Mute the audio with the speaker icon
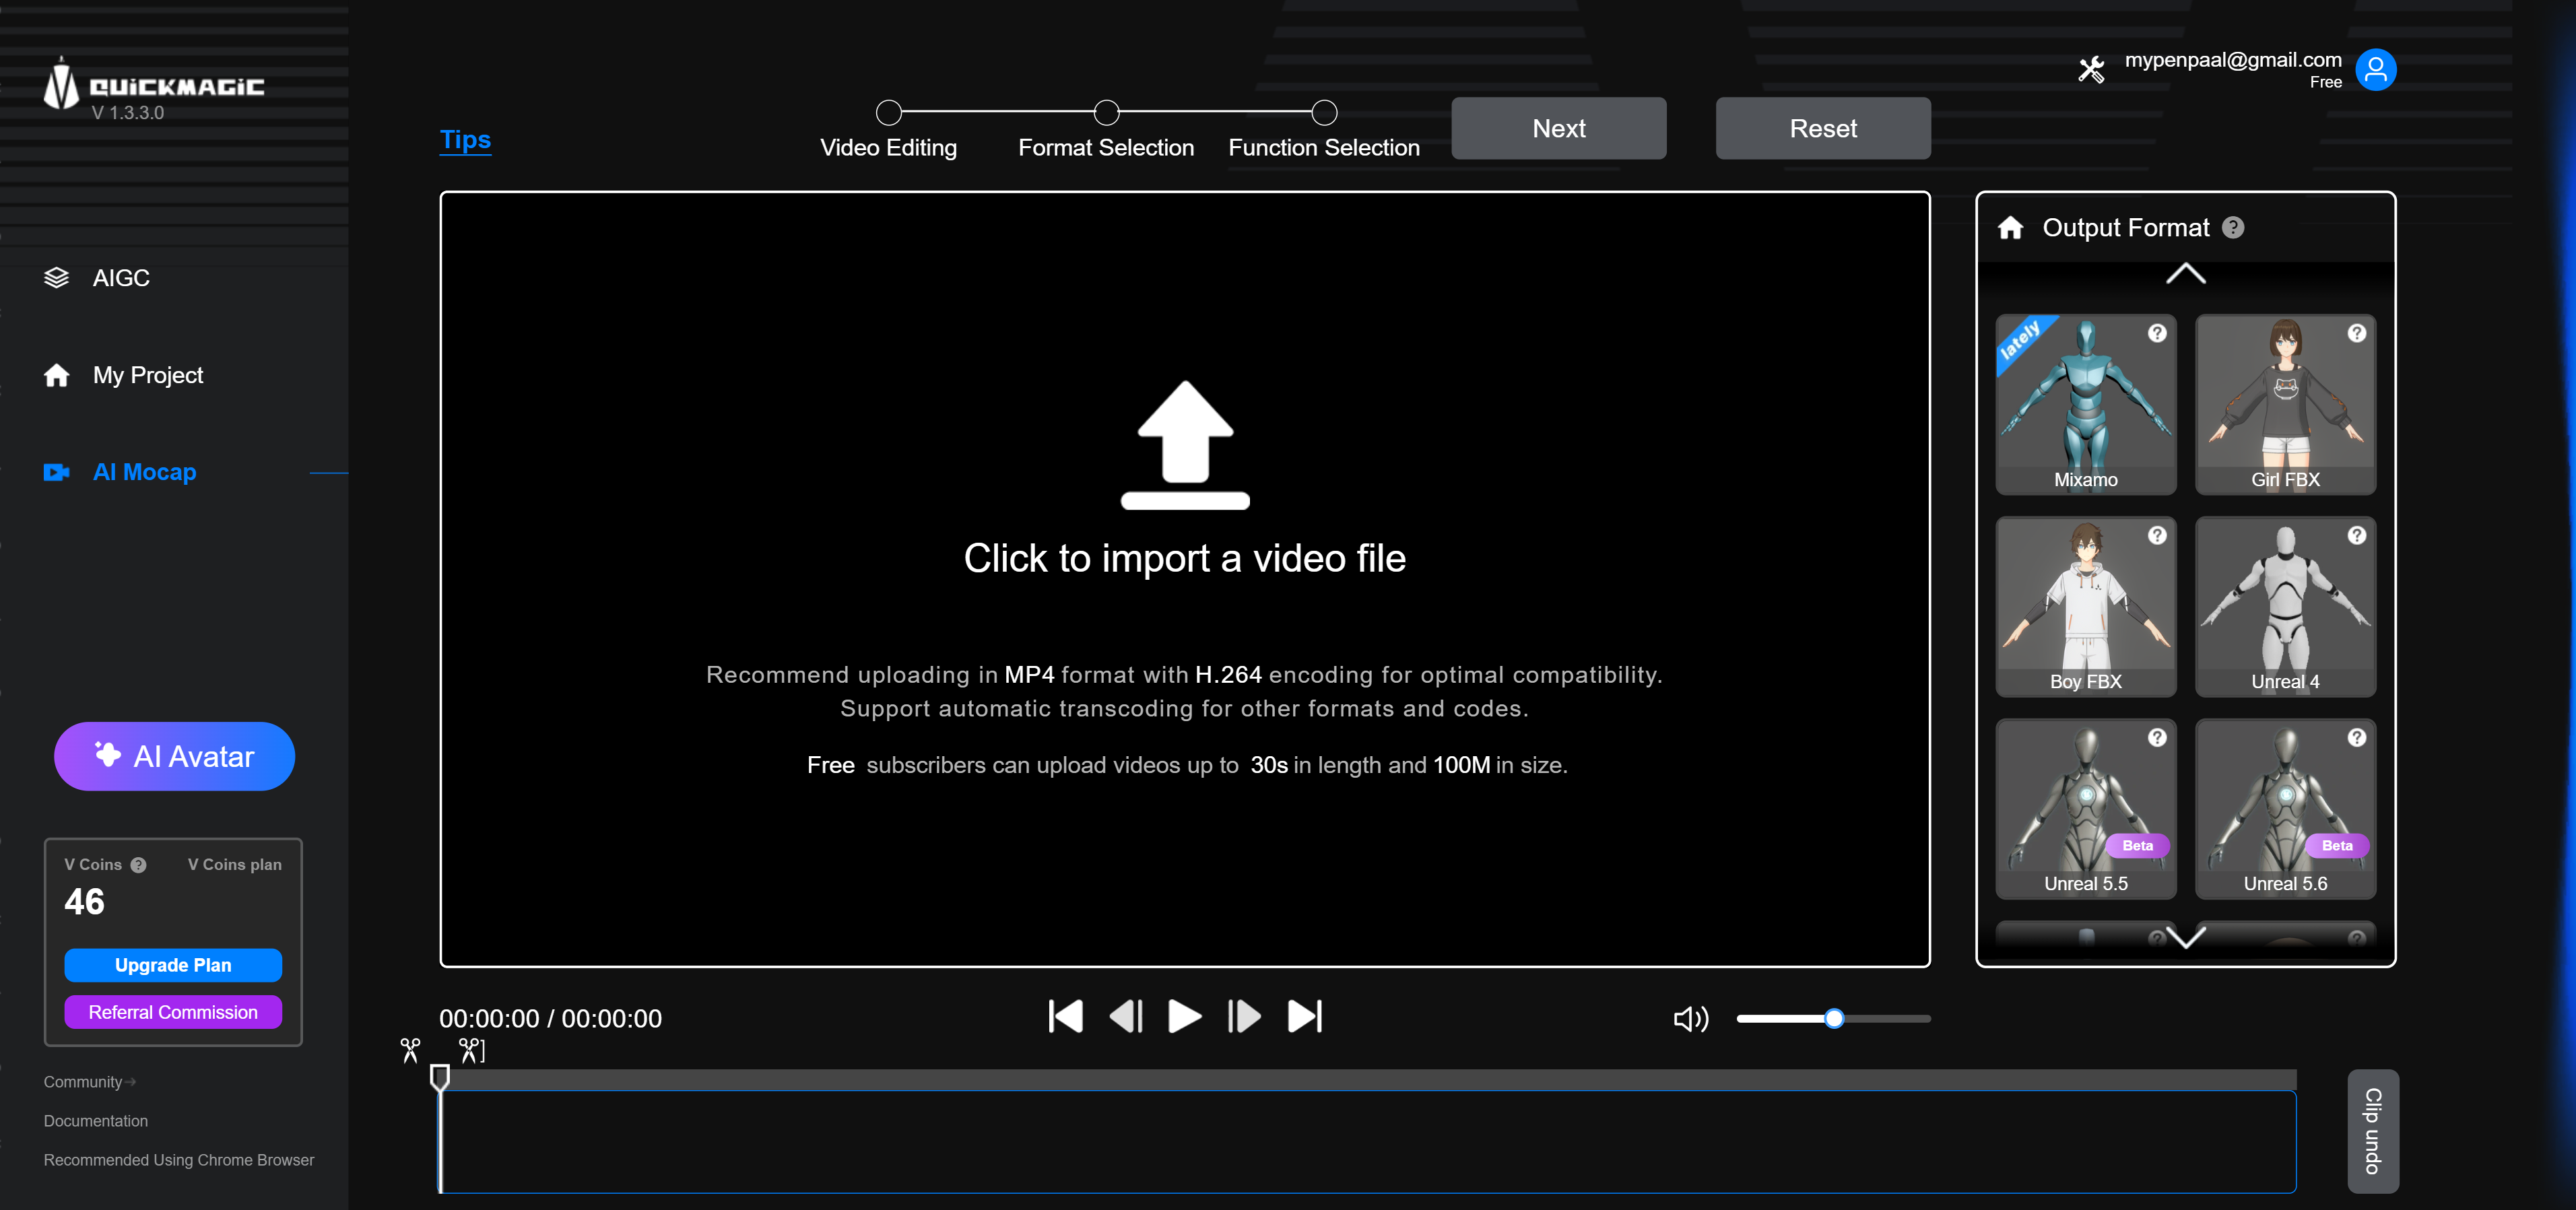This screenshot has width=2576, height=1210. coord(1689,1018)
